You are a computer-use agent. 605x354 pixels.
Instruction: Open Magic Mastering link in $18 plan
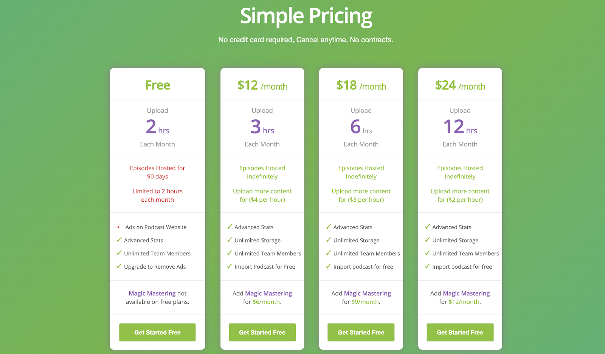[x=368, y=294]
